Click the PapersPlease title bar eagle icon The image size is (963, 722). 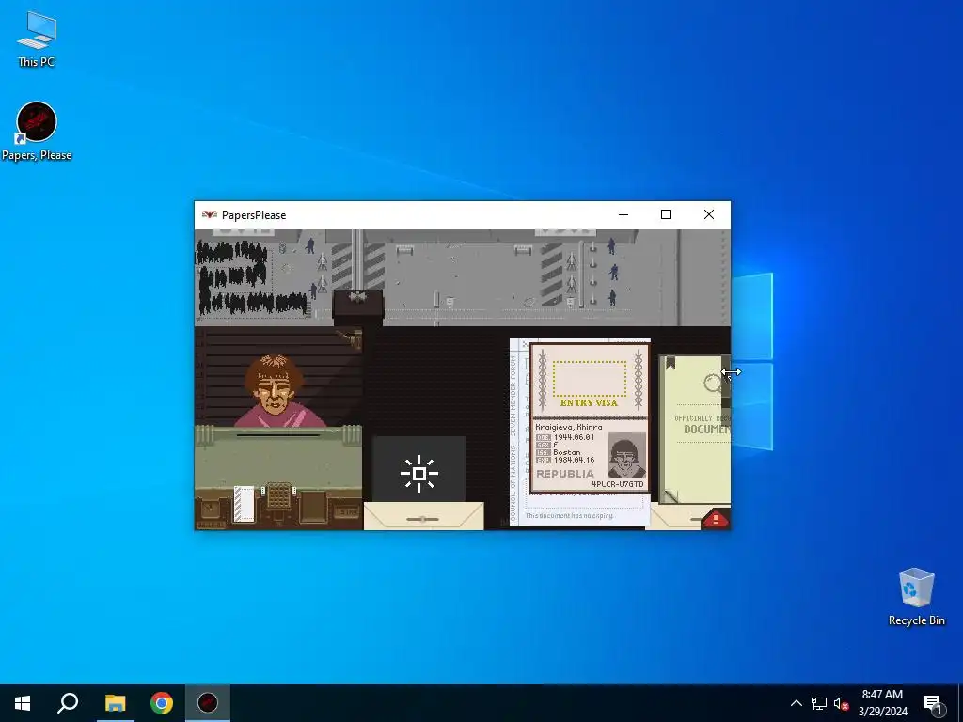[x=210, y=215]
